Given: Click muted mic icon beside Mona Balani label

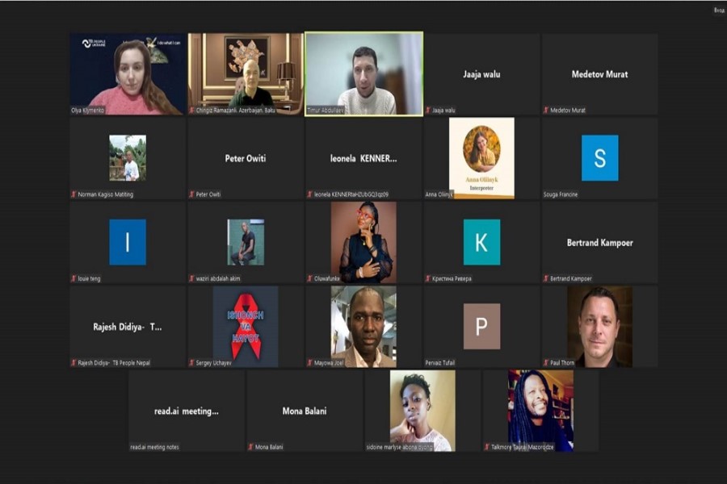Looking at the screenshot, I should [251, 448].
